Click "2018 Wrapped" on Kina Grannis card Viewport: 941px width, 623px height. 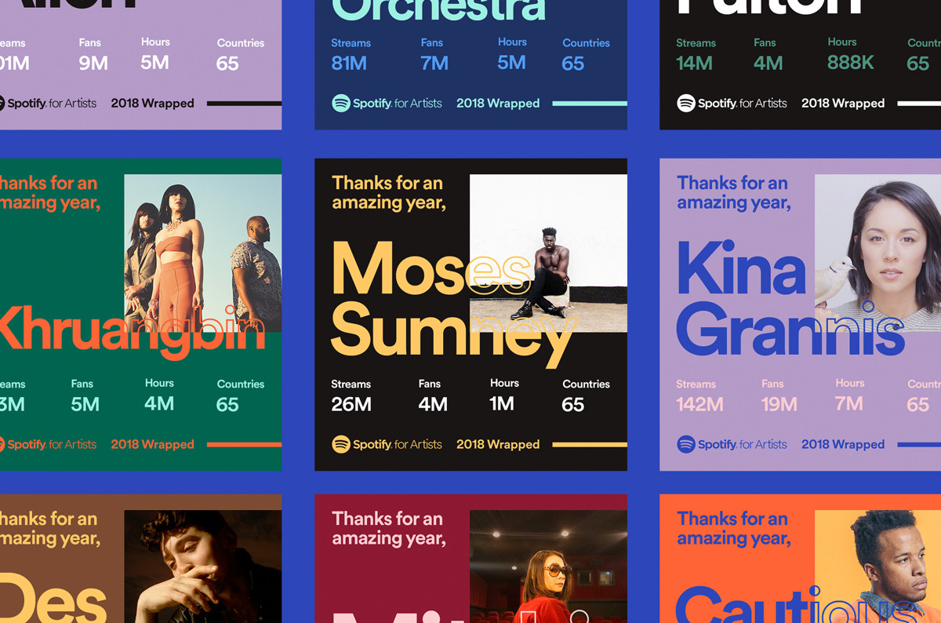pos(843,444)
